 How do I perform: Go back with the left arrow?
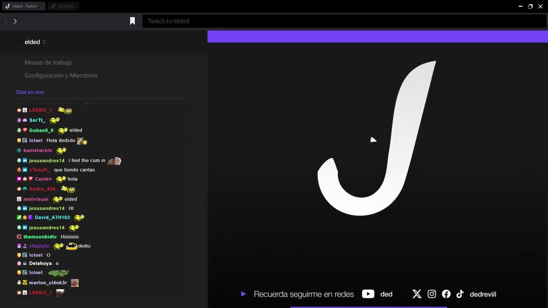[6, 21]
